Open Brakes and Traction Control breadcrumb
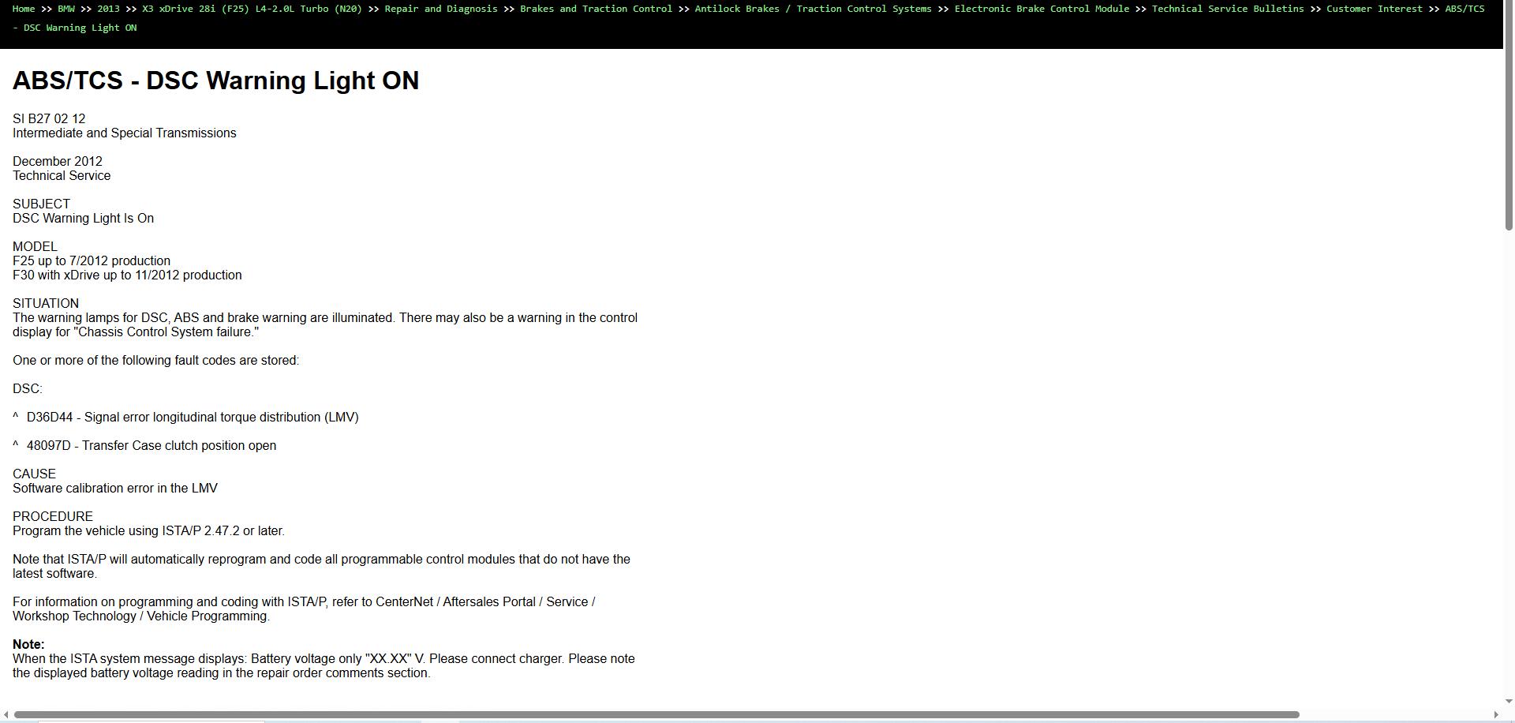1515x723 pixels. (596, 9)
